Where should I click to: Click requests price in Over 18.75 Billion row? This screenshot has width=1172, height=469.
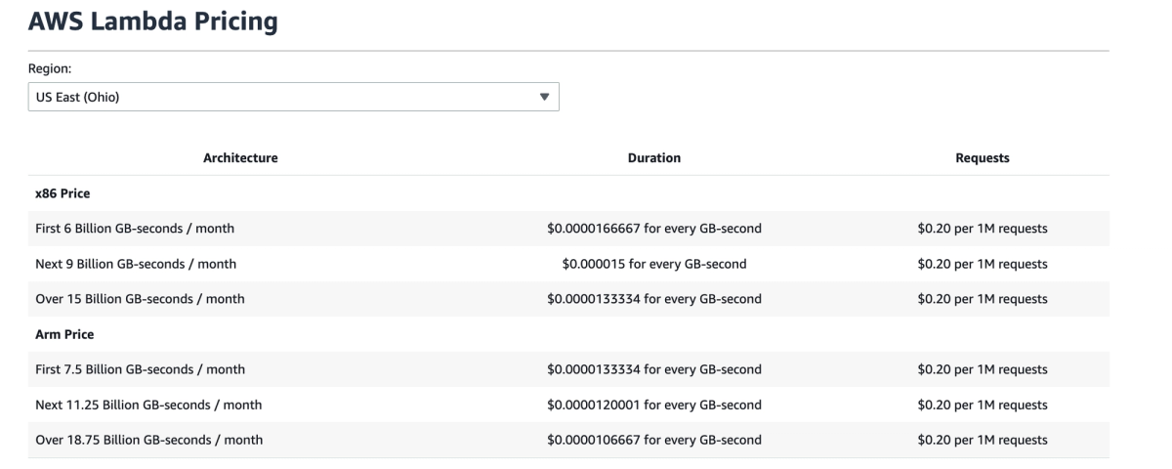tap(983, 440)
